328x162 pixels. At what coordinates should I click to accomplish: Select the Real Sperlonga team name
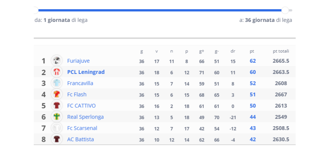(85, 117)
